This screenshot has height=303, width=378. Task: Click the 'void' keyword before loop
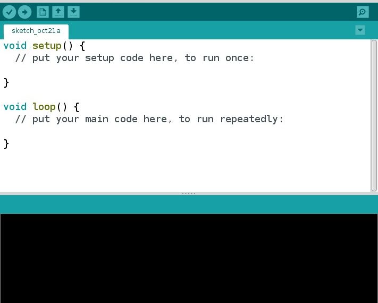pyautogui.click(x=15, y=107)
